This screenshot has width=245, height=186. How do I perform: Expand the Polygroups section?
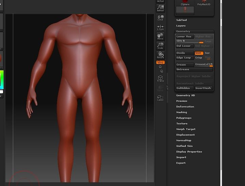click(184, 118)
